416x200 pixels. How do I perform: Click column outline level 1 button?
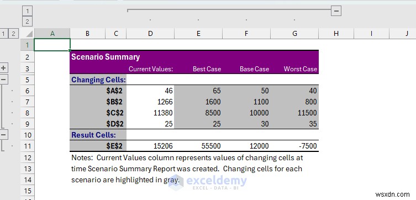coord(27,11)
